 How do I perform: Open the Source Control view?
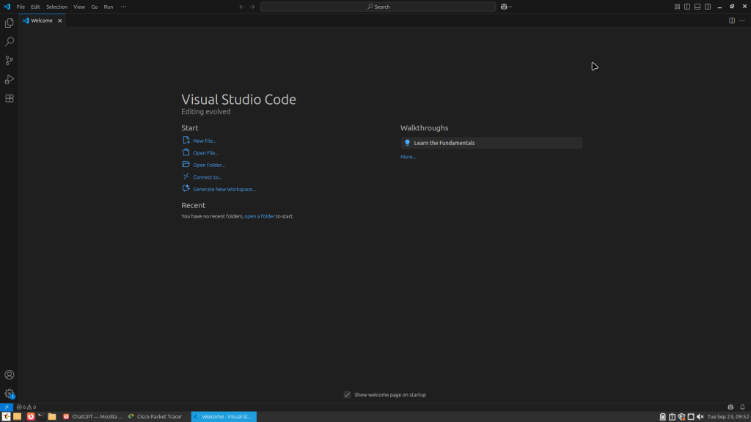pyautogui.click(x=10, y=61)
